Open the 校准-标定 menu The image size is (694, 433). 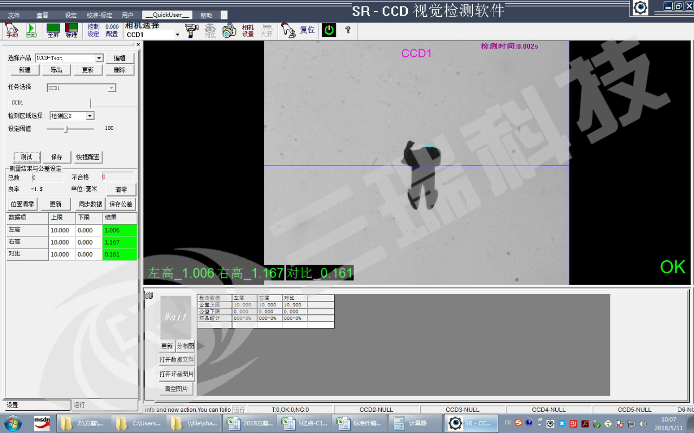pos(100,15)
